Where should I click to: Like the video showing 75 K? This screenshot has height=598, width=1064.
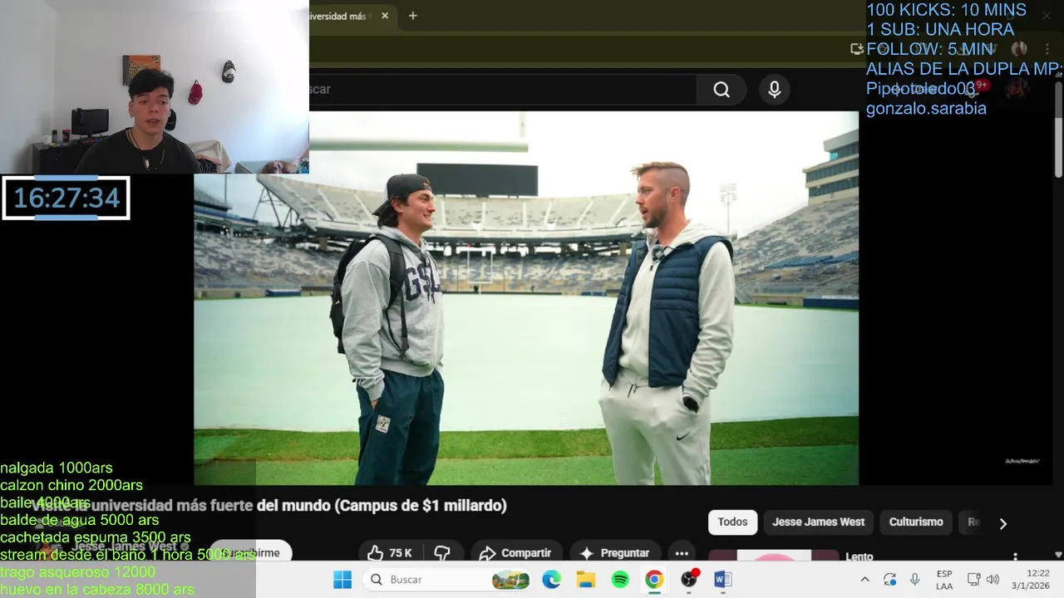(390, 553)
